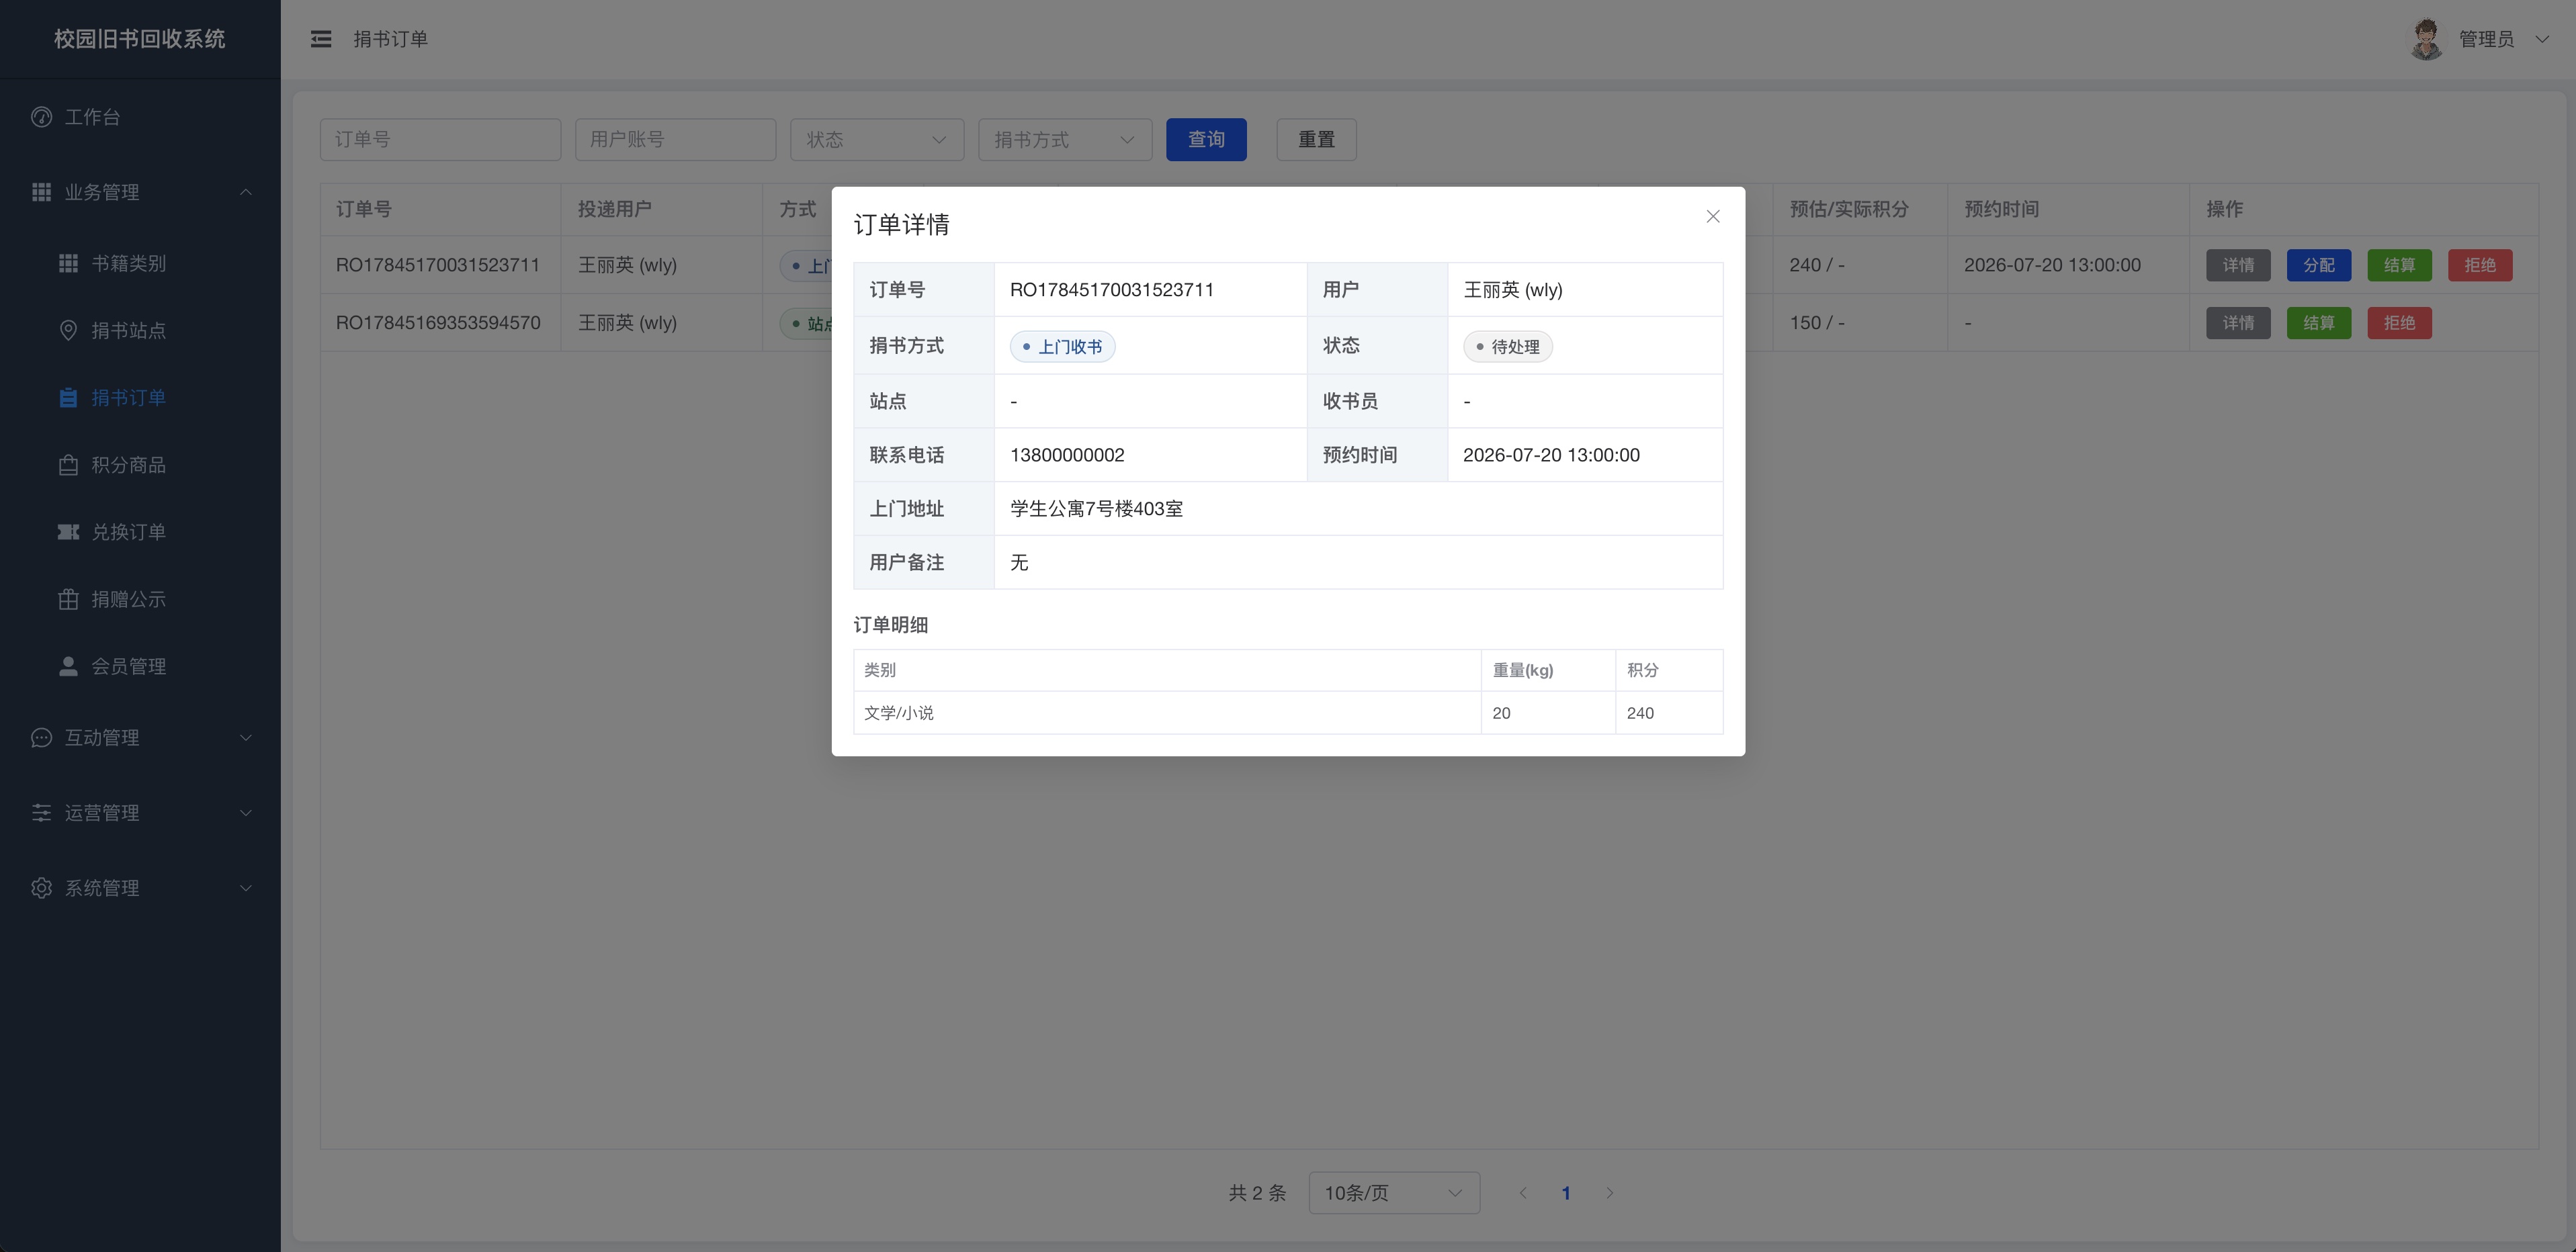
Task: Open the 管理员 user dropdown arrow
Action: coord(2542,39)
